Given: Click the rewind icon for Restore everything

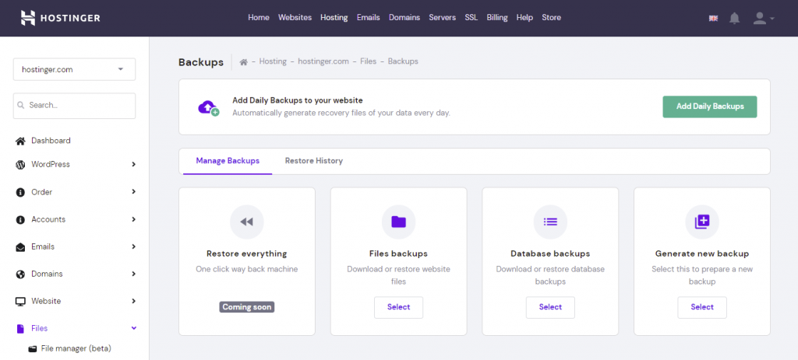Looking at the screenshot, I should [247, 222].
